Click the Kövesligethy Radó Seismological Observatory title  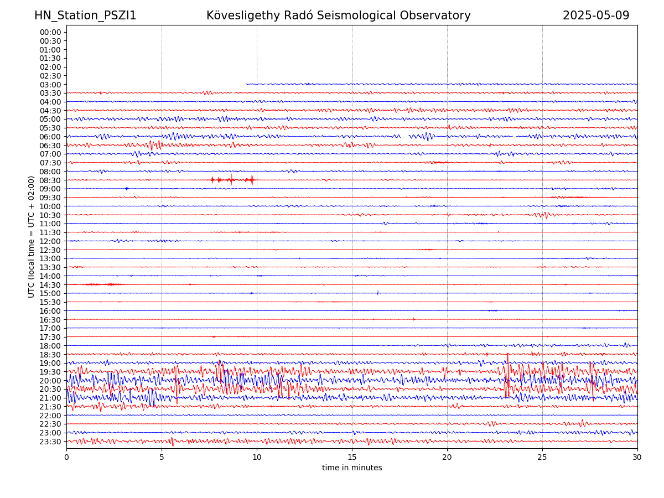pos(338,15)
